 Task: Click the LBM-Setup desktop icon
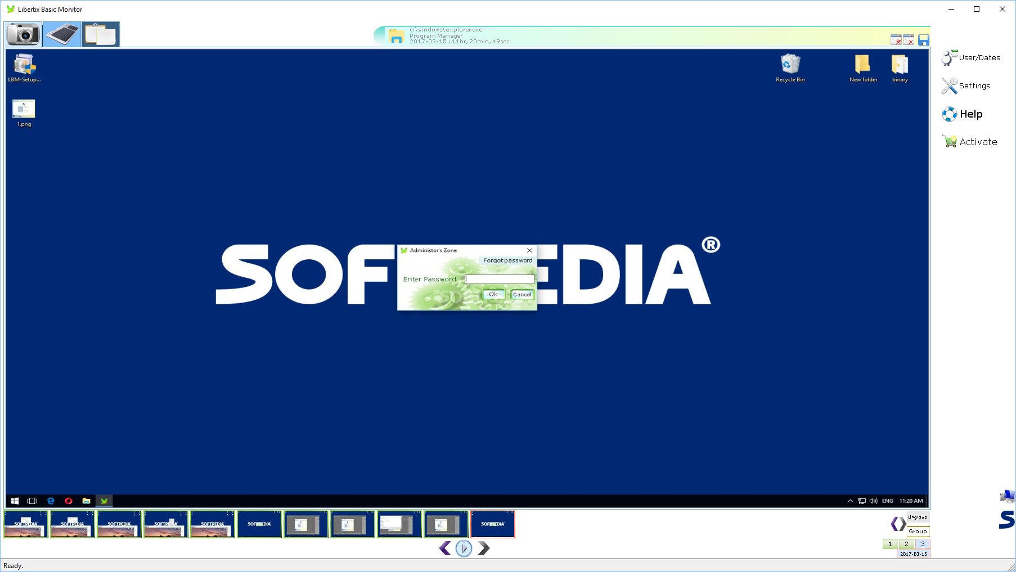(x=24, y=68)
